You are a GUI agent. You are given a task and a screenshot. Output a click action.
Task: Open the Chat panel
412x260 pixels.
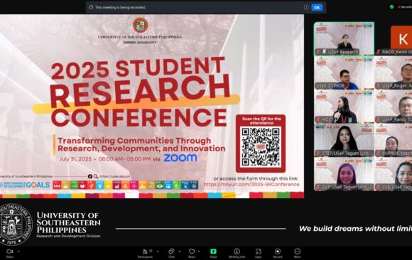pyautogui.click(x=171, y=253)
